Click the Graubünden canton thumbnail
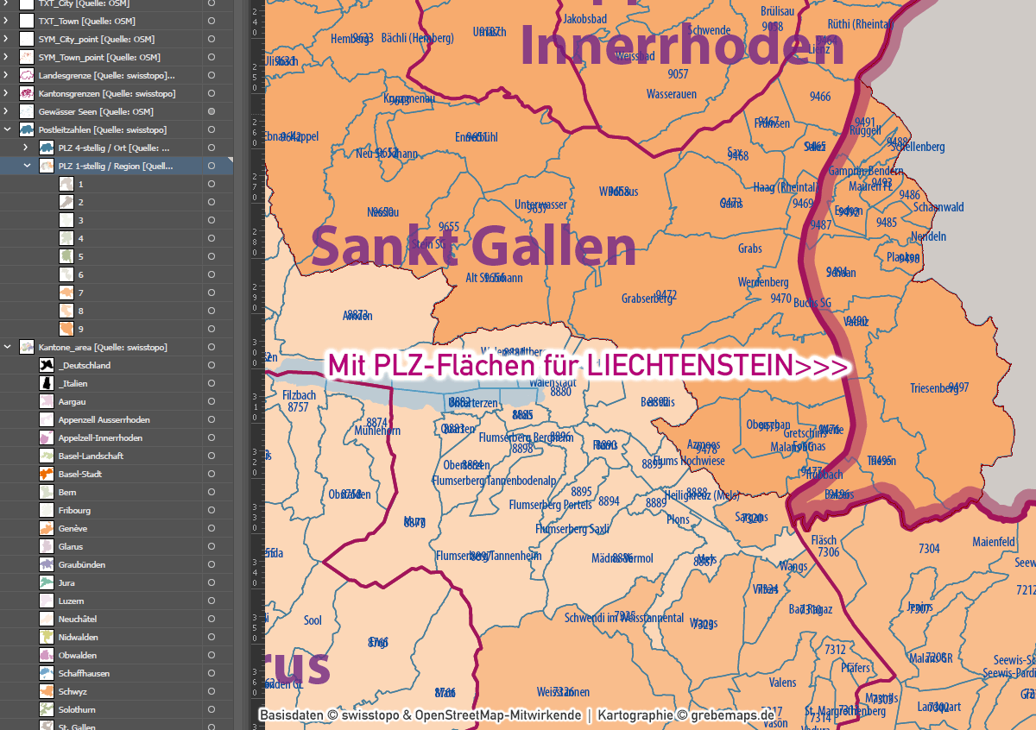The width and height of the screenshot is (1036, 730). click(47, 564)
